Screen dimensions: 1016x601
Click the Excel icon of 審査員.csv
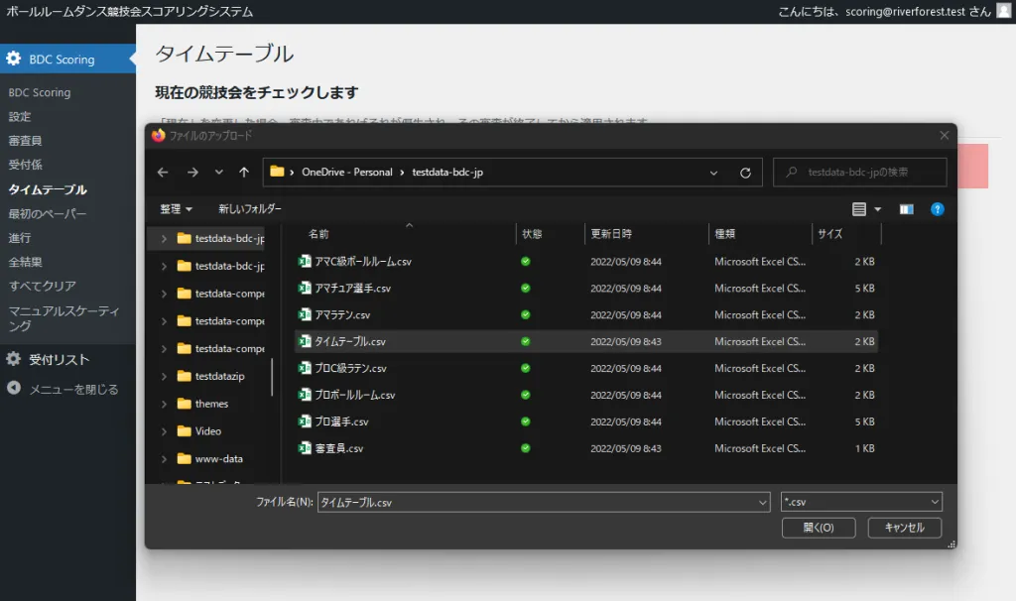(306, 448)
